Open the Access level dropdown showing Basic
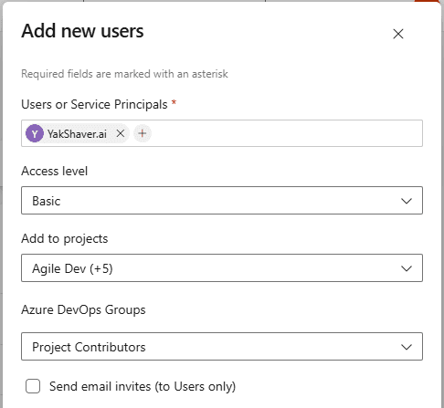The width and height of the screenshot is (444, 408). 222,201
